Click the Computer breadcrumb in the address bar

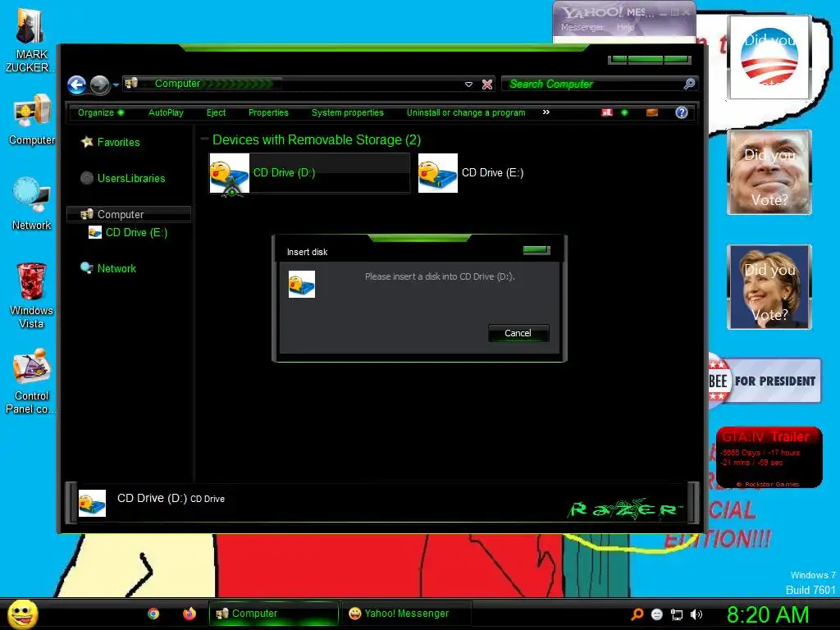[x=177, y=84]
